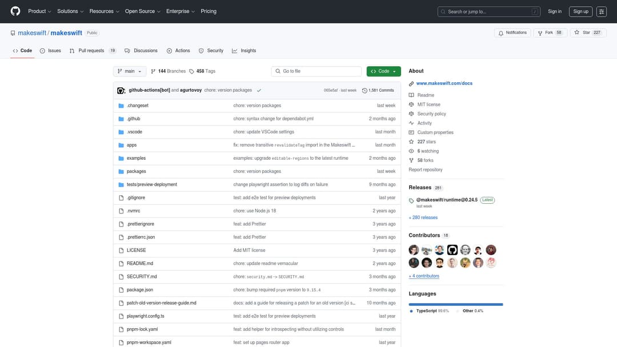Click the green commit status checkmark

[259, 90]
